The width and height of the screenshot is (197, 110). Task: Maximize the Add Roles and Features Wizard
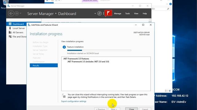(143, 25)
